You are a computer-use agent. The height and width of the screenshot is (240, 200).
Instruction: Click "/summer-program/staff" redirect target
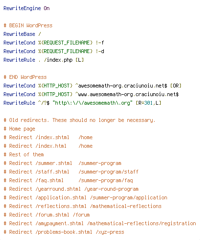[109, 172]
